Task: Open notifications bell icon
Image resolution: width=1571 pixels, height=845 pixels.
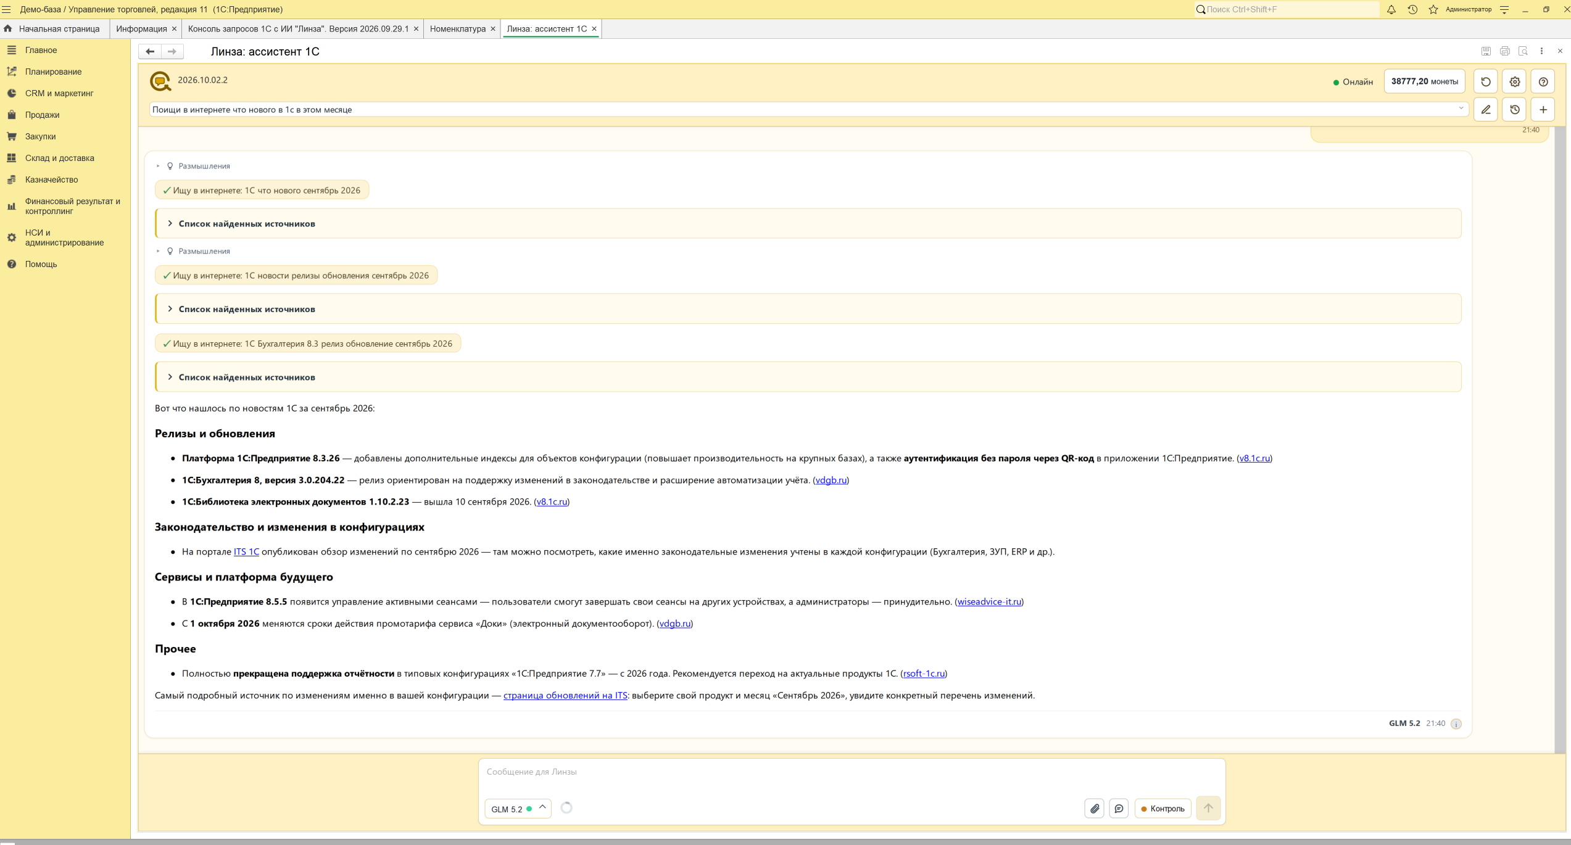Action: tap(1391, 9)
